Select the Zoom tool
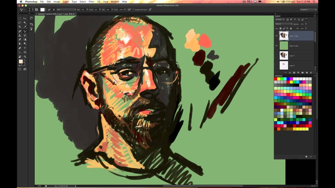The image size is (335, 188). tap(25, 56)
